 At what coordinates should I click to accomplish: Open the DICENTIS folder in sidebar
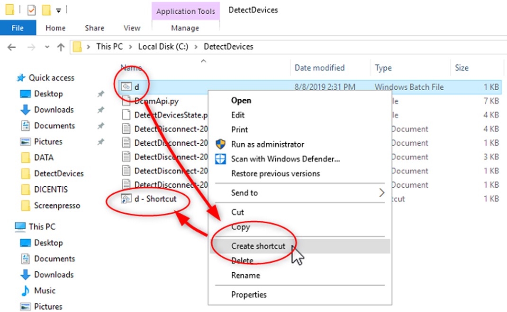[x=51, y=190]
